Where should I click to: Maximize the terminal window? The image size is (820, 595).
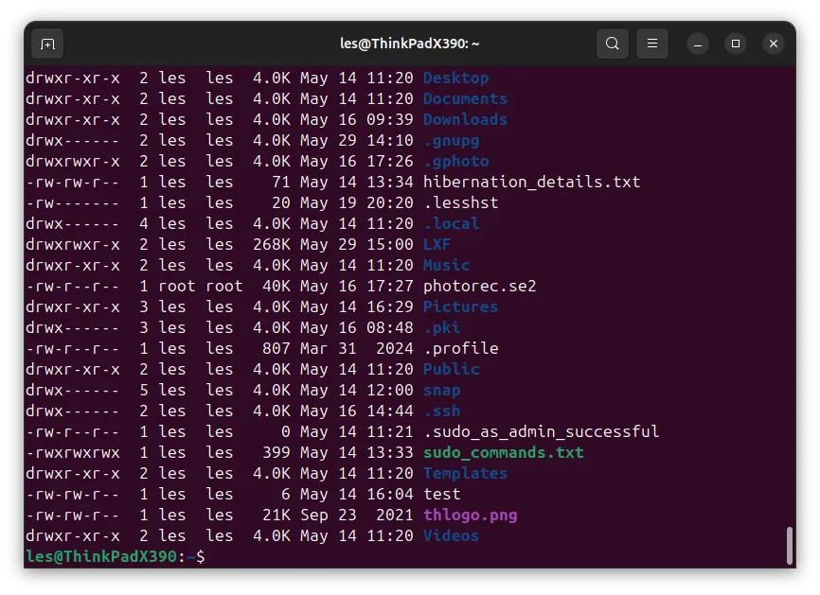[x=736, y=44]
